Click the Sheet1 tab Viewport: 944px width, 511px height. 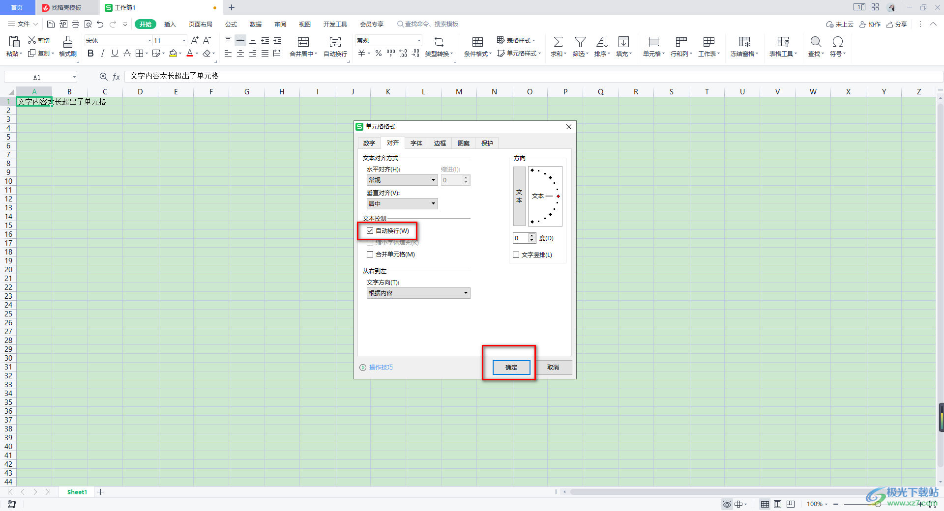coord(77,492)
